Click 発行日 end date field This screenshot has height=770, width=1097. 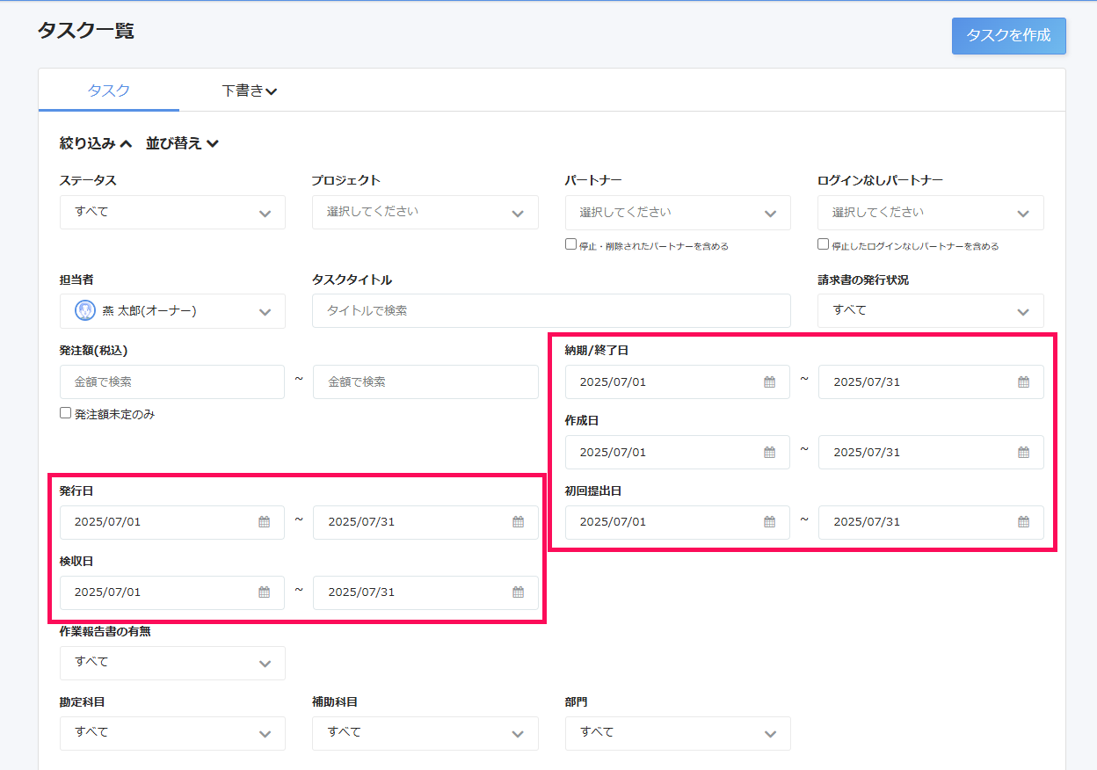click(425, 522)
